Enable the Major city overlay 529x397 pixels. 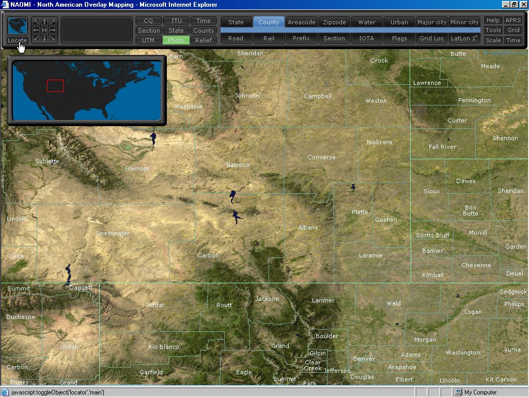point(432,22)
